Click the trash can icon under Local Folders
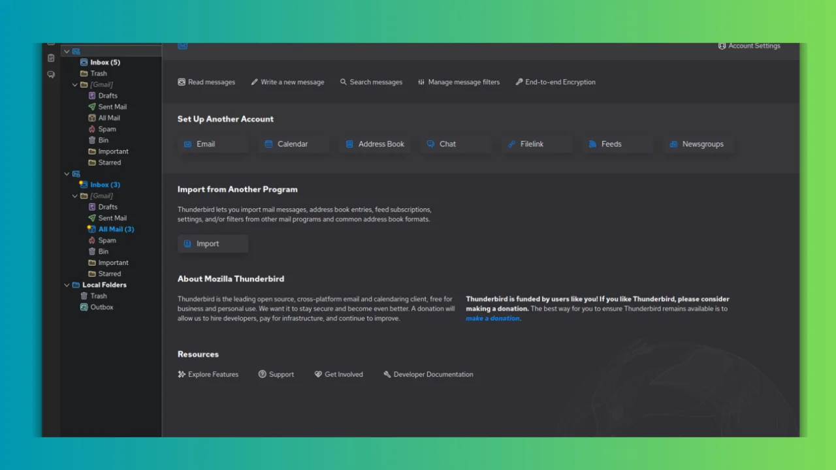Viewport: 836px width, 470px height. [x=84, y=296]
